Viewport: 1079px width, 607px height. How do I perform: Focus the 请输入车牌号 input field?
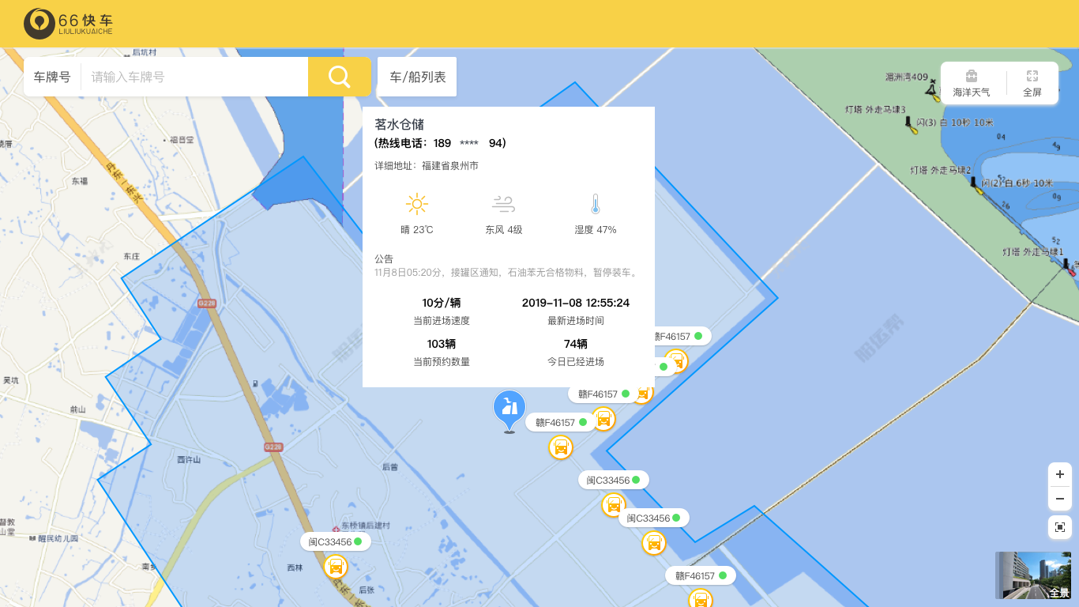click(x=194, y=77)
